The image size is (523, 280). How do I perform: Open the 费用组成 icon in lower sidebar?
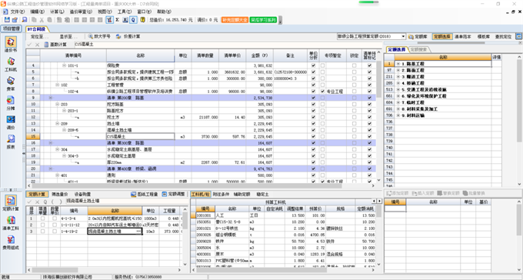pyautogui.click(x=11, y=242)
